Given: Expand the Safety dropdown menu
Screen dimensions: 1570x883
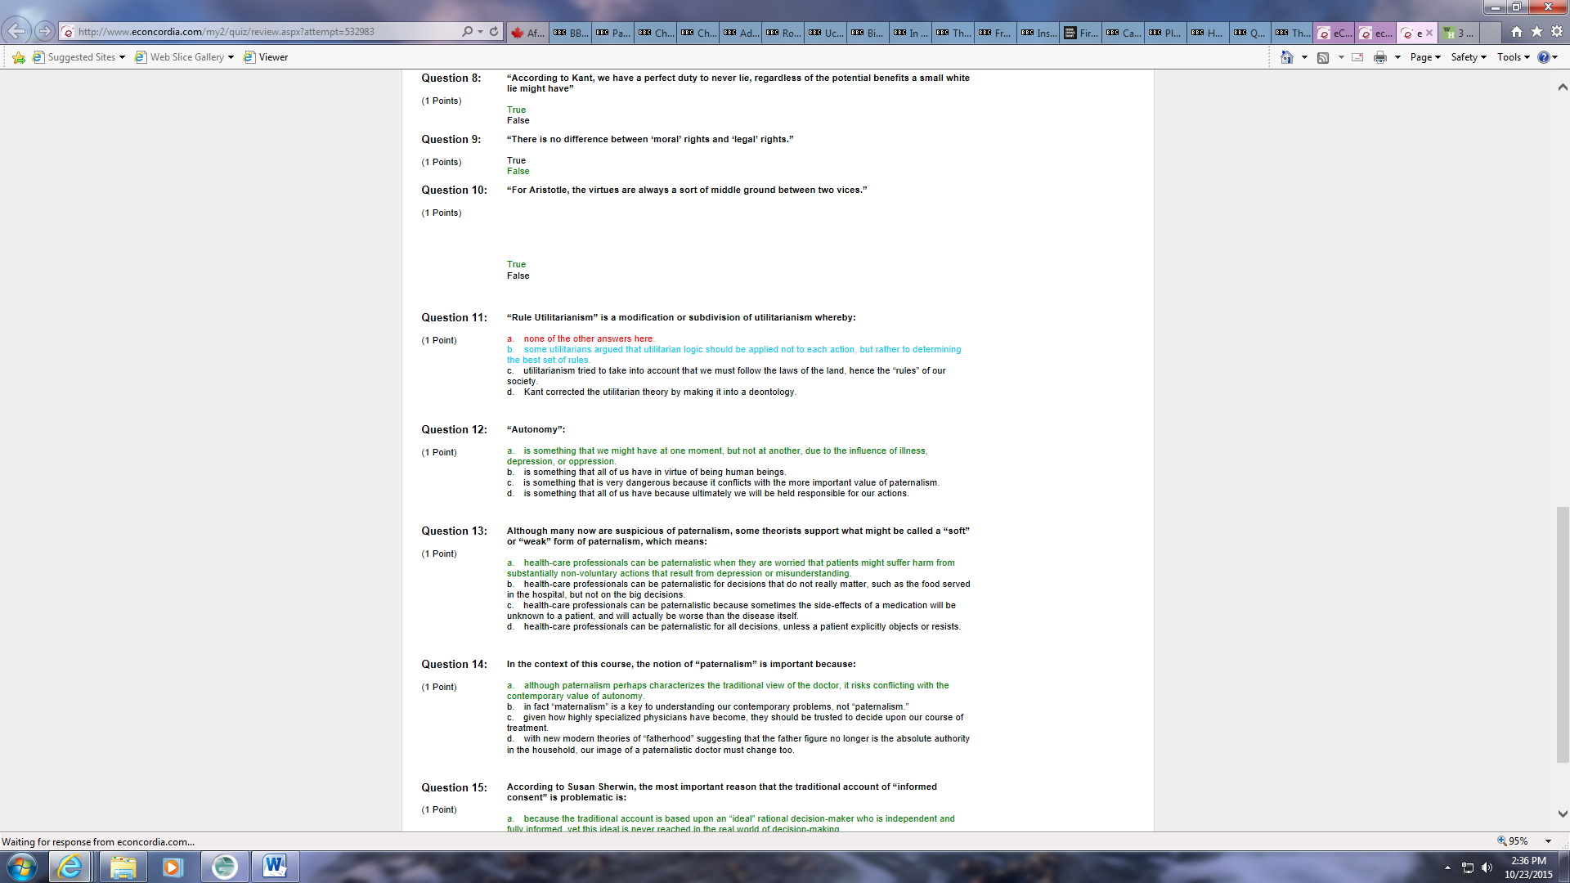Looking at the screenshot, I should pyautogui.click(x=1469, y=57).
